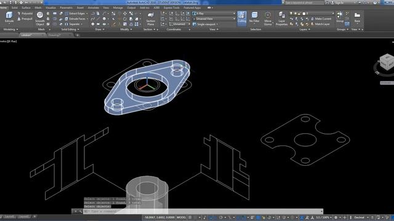Screen dimensions: 394x221
Task: Expand the Modeling panel
Action: pos(10,29)
